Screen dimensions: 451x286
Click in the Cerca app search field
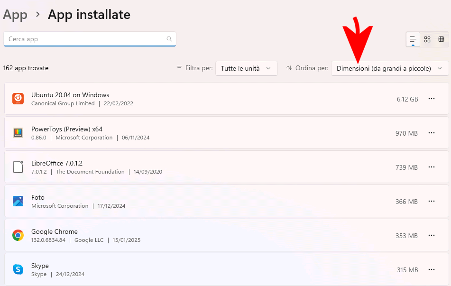(85, 39)
